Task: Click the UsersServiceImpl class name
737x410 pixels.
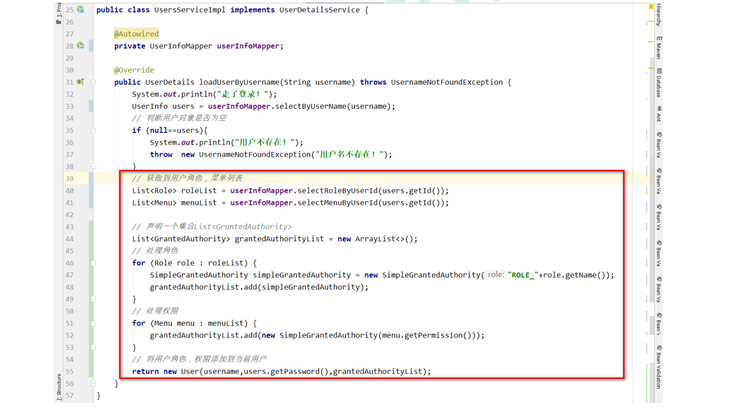Action: pos(190,10)
